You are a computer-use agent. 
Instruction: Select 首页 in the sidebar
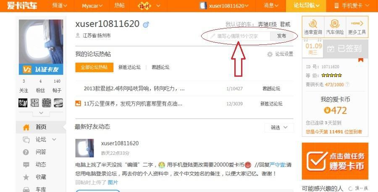tap(41, 127)
